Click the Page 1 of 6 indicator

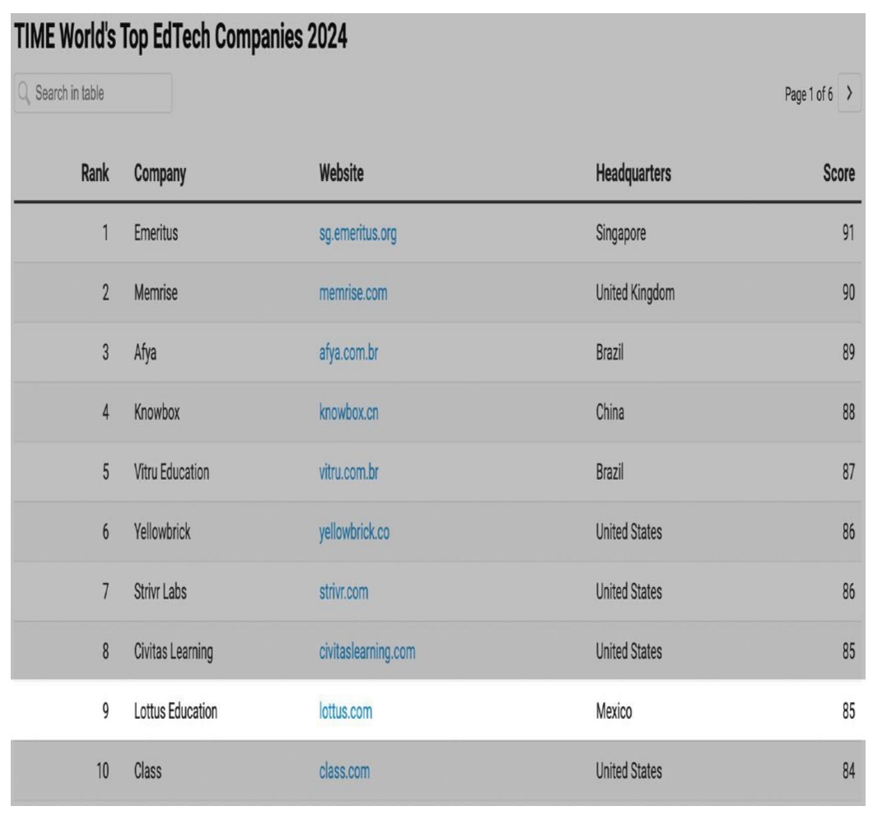click(x=808, y=95)
